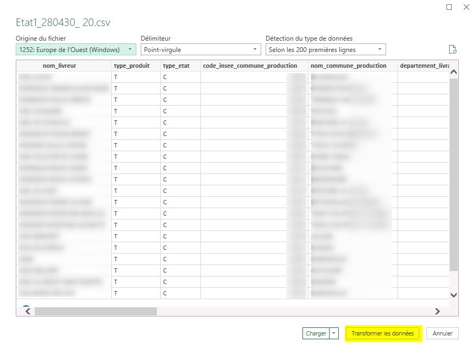This screenshot has height=355, width=473.
Task: Expand the arrow next to Charger
Action: [x=335, y=334]
